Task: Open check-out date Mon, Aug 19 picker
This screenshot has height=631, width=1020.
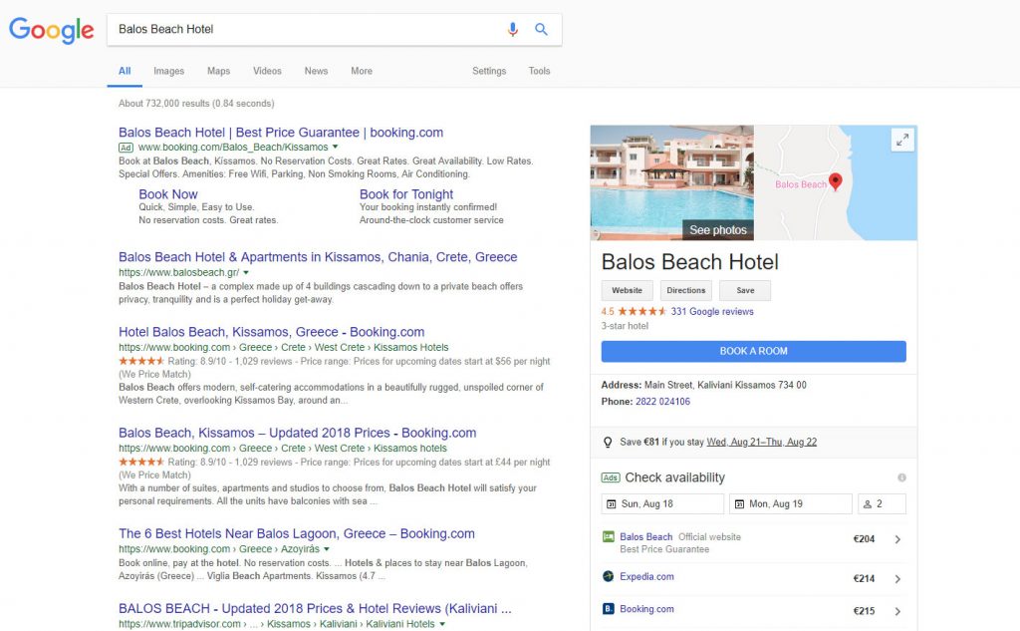Action: 790,504
